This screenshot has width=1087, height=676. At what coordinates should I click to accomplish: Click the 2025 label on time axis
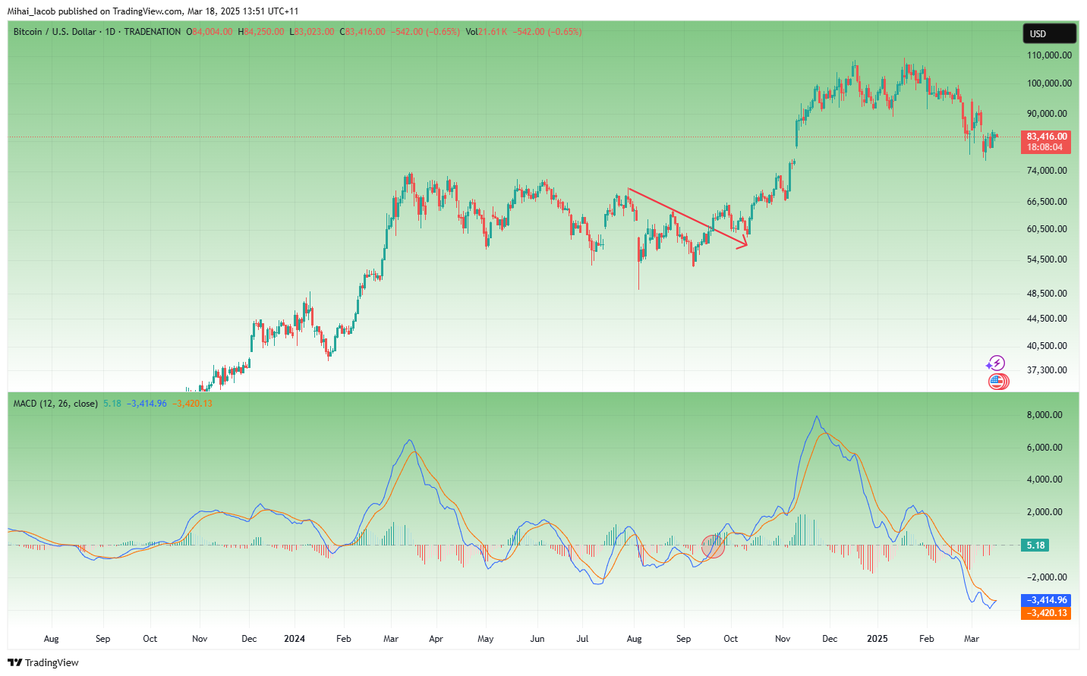tap(877, 639)
